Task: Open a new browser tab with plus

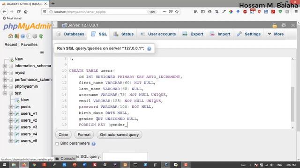Action: (x=53, y=3)
